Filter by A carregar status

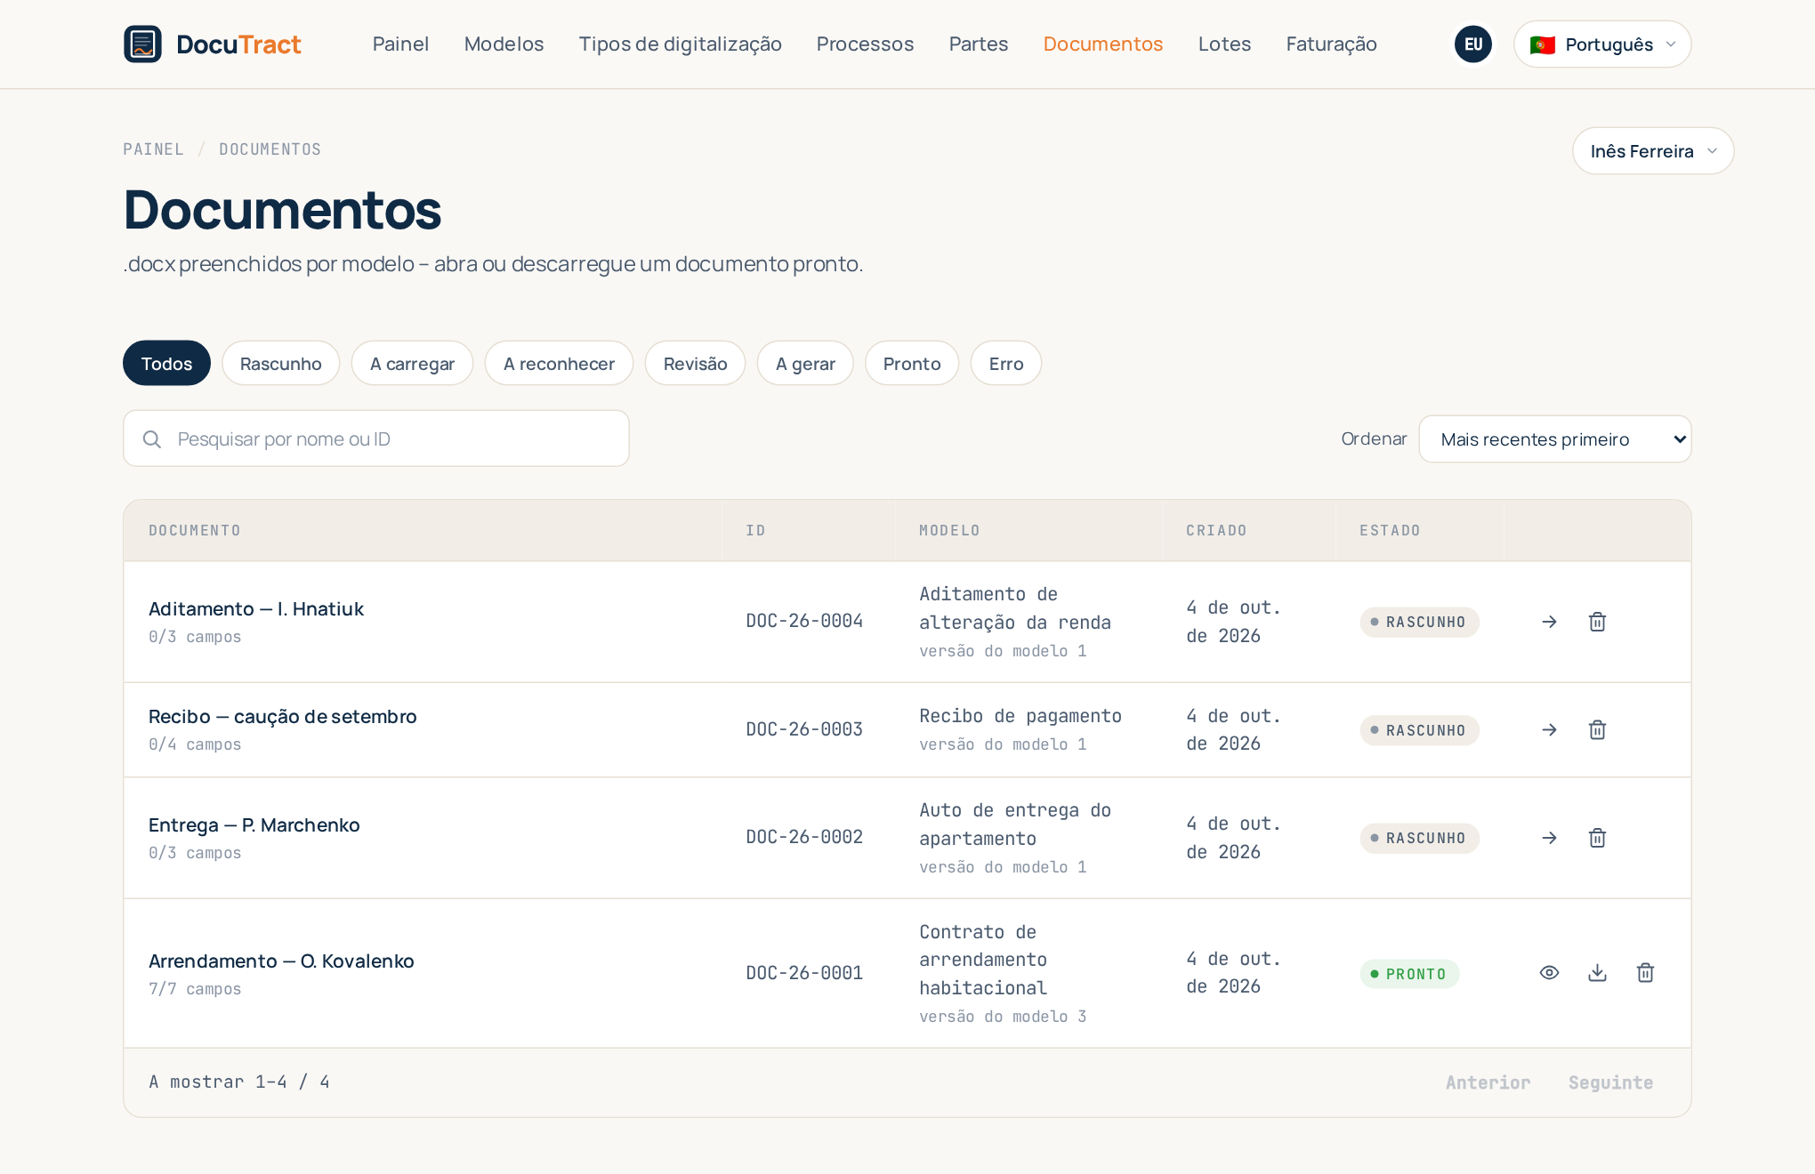point(412,363)
